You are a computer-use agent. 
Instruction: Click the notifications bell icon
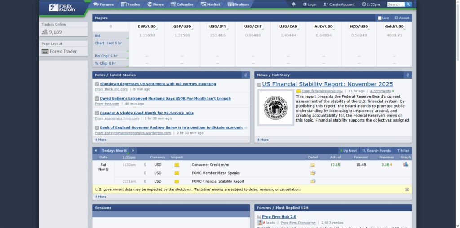[x=294, y=4]
